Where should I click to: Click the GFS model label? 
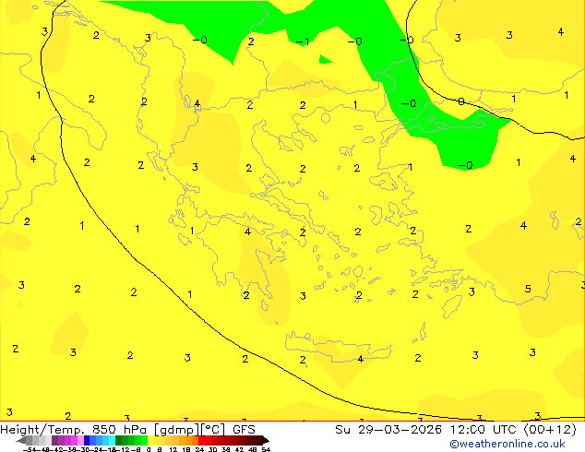click(244, 430)
